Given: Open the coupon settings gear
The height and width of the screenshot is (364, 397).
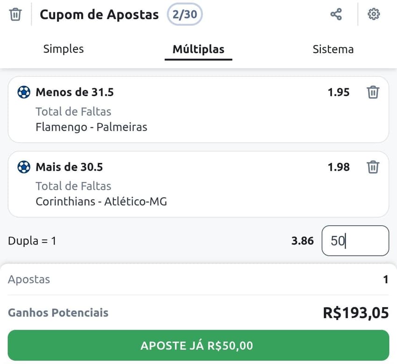Looking at the screenshot, I should pyautogui.click(x=374, y=14).
